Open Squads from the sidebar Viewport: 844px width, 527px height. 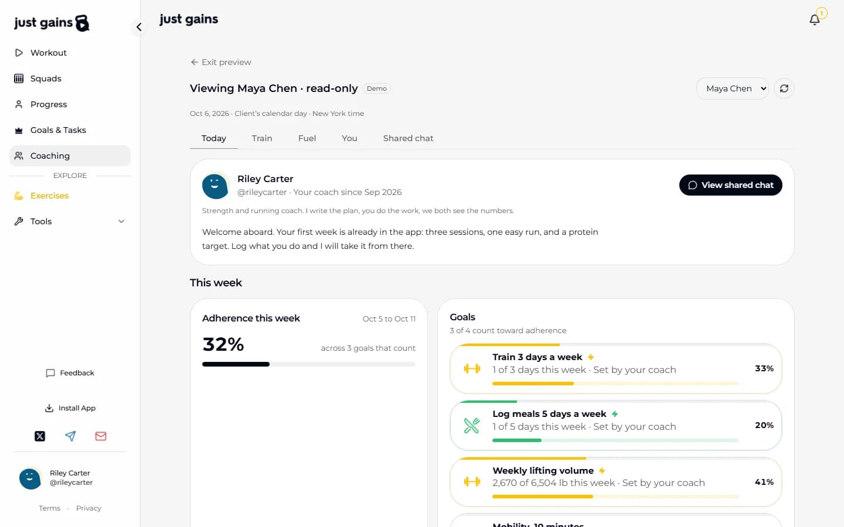pos(70,78)
